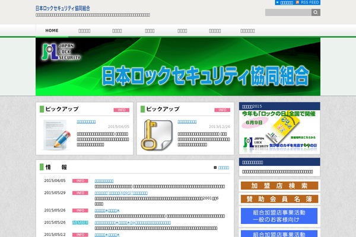Open the news link dated 2015/05/12

[107, 235]
